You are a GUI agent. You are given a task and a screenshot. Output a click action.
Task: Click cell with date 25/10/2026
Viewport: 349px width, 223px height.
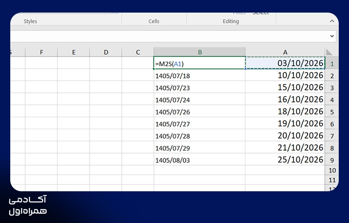tap(285, 160)
